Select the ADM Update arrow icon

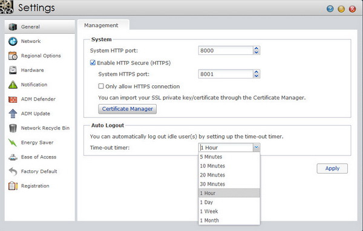[13, 114]
